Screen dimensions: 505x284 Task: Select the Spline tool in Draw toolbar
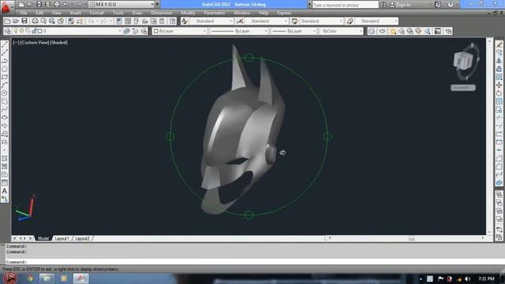5,110
